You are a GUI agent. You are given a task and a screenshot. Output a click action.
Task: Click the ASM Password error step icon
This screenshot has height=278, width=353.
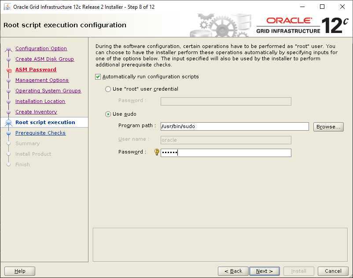tap(9, 70)
